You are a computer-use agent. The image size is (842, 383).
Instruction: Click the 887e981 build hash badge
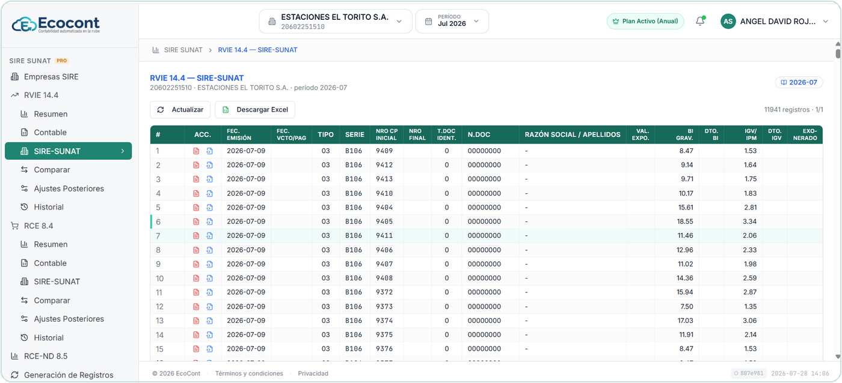(748, 373)
